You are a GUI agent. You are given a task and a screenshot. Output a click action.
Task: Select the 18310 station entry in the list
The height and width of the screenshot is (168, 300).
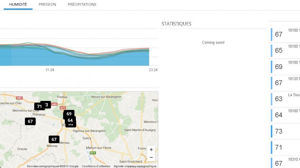[285, 162]
